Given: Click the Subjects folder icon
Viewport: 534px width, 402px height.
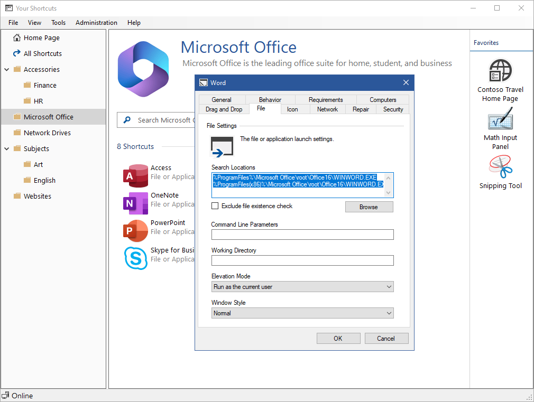Looking at the screenshot, I should 17,148.
